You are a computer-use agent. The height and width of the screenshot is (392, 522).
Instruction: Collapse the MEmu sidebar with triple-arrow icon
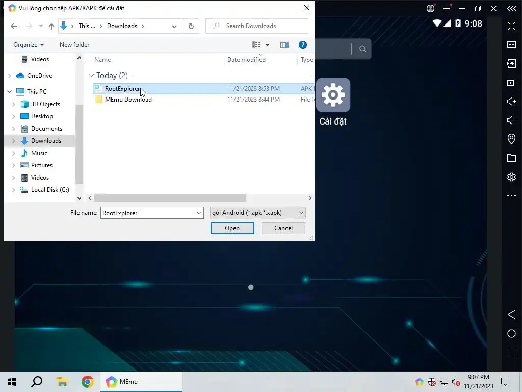click(x=511, y=8)
